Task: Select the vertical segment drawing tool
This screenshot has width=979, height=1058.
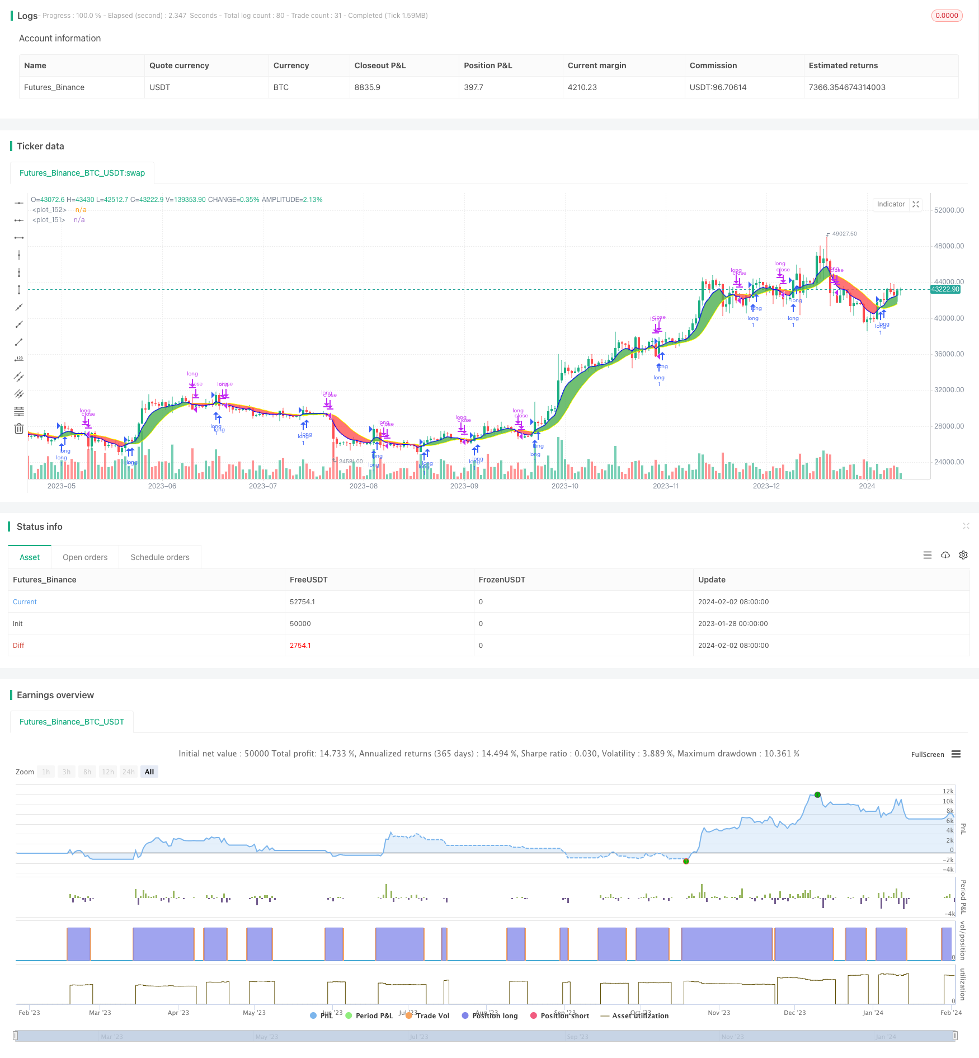Action: coord(19,290)
